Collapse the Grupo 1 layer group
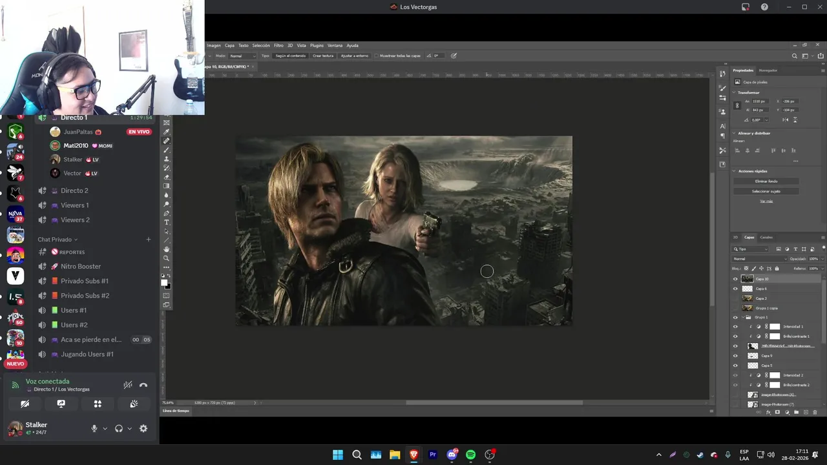 (742, 317)
